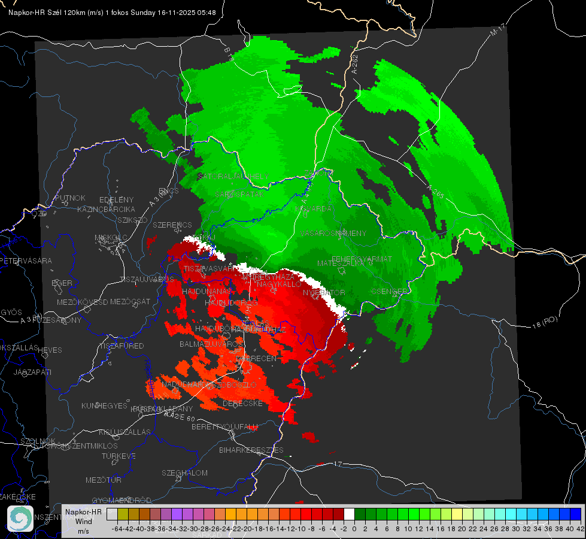Click the MEZOKOVESD town label
This screenshot has height=539, width=586.
(x=82, y=302)
